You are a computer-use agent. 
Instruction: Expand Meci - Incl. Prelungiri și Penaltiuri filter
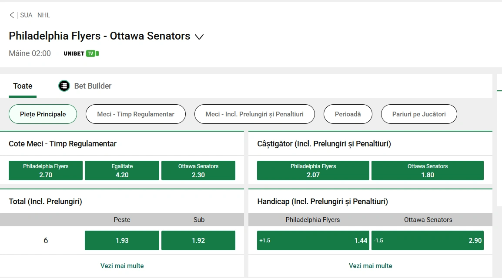254,114
